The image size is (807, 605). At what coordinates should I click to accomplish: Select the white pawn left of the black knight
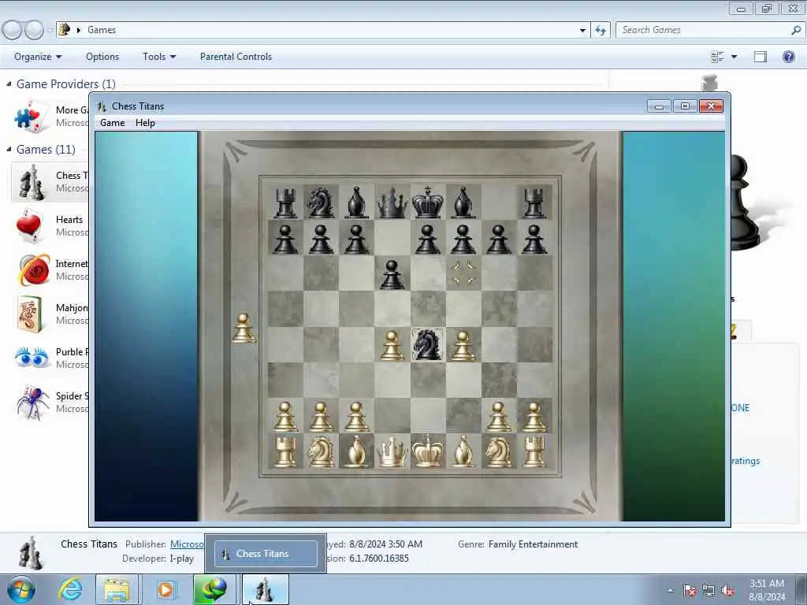392,345
